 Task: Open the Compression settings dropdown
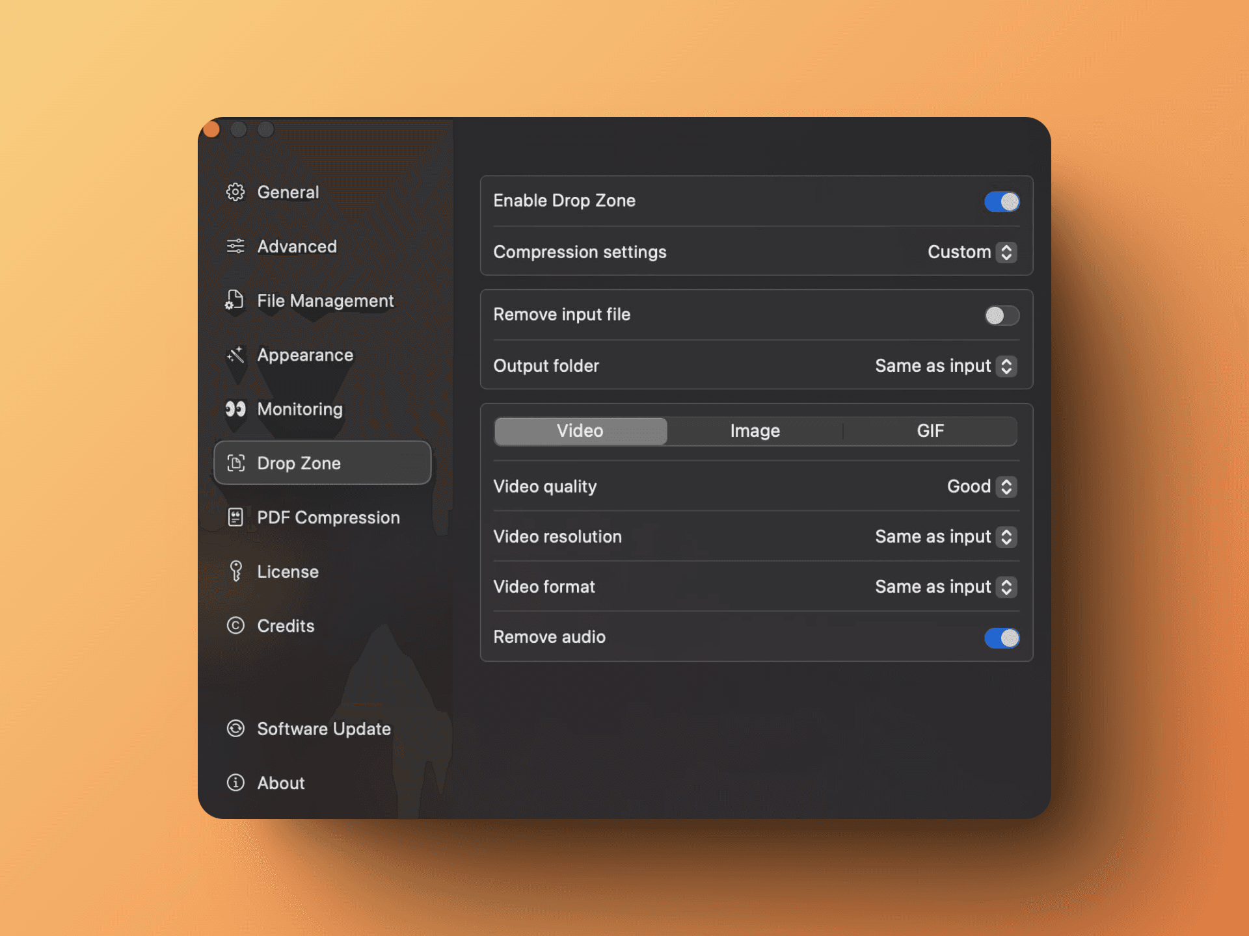click(x=1005, y=252)
